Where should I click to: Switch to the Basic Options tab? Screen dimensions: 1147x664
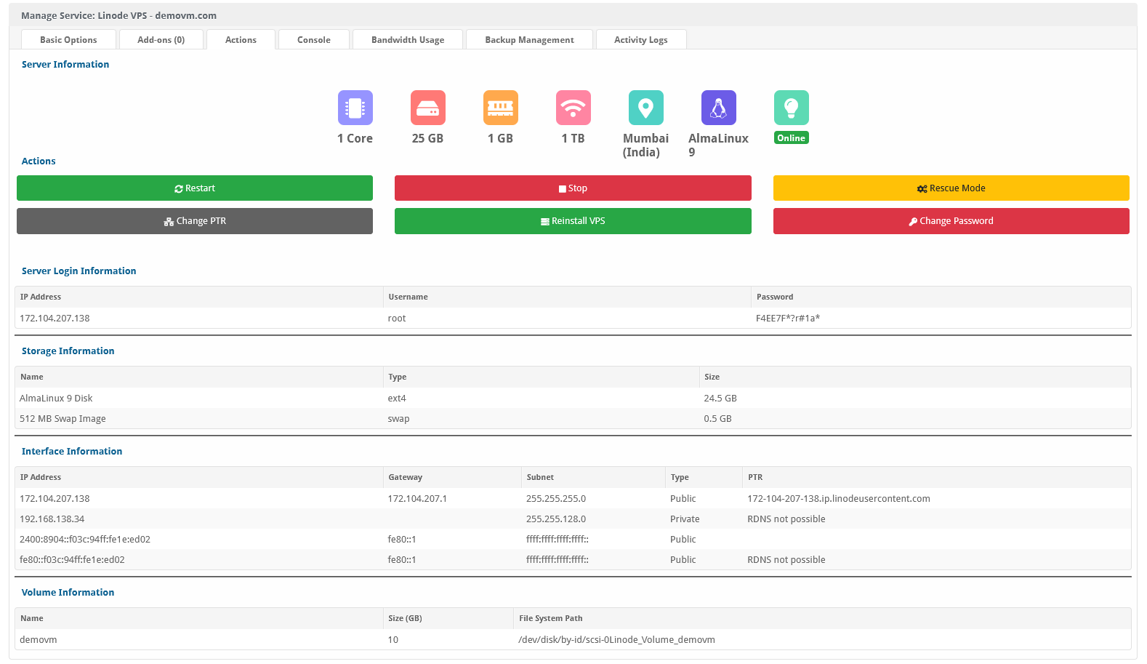pos(68,40)
